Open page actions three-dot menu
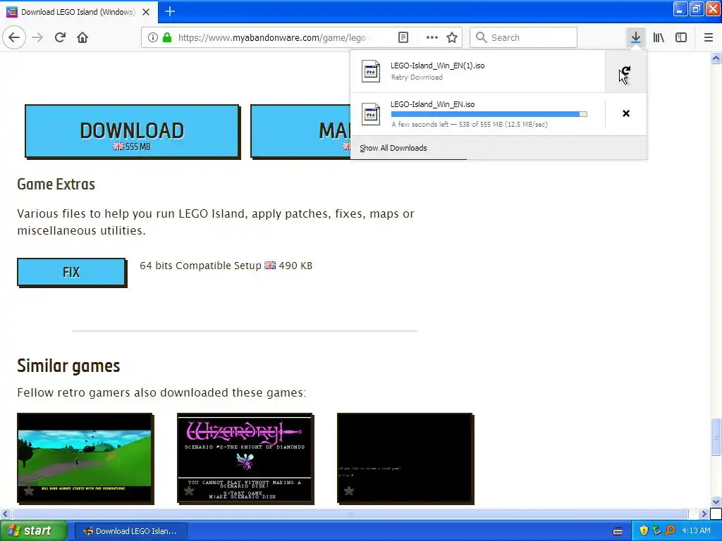Viewport: 722px width, 541px height. pos(432,37)
